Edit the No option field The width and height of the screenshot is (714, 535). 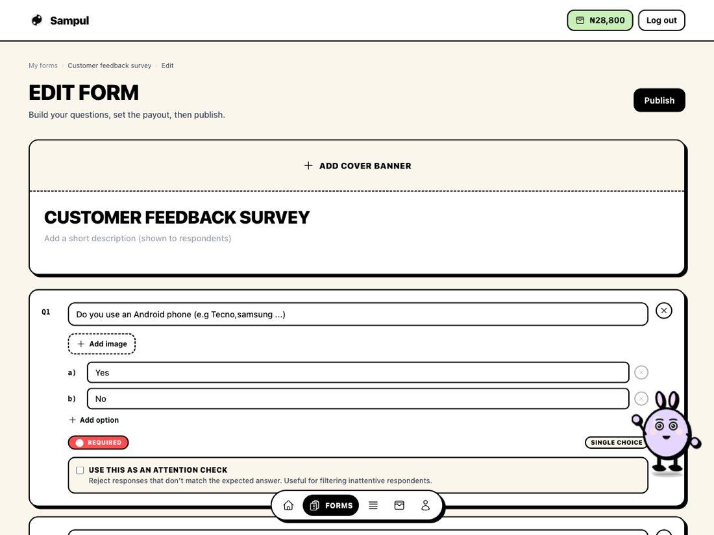click(358, 399)
